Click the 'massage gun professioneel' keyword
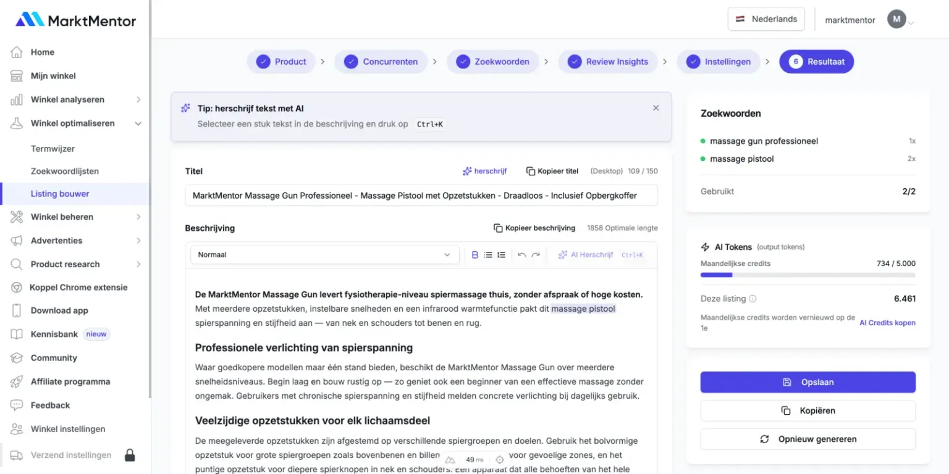 click(x=764, y=141)
